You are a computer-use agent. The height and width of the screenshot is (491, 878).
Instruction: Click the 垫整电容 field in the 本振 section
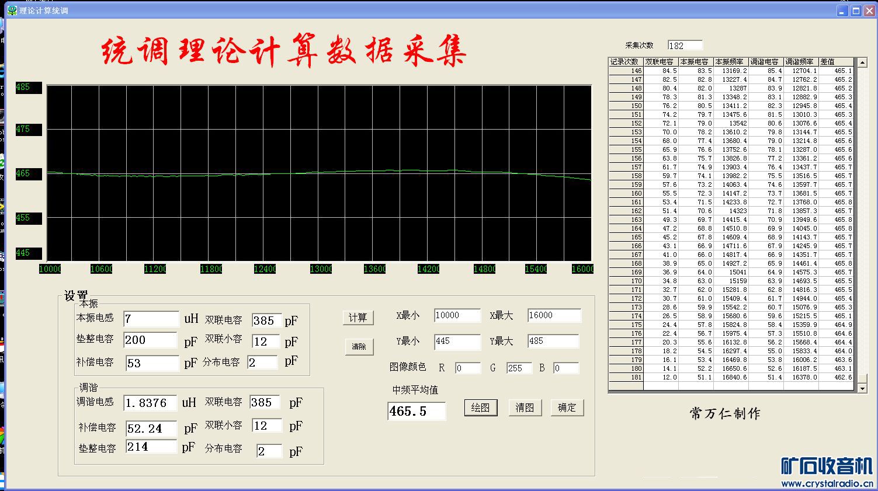click(x=150, y=340)
